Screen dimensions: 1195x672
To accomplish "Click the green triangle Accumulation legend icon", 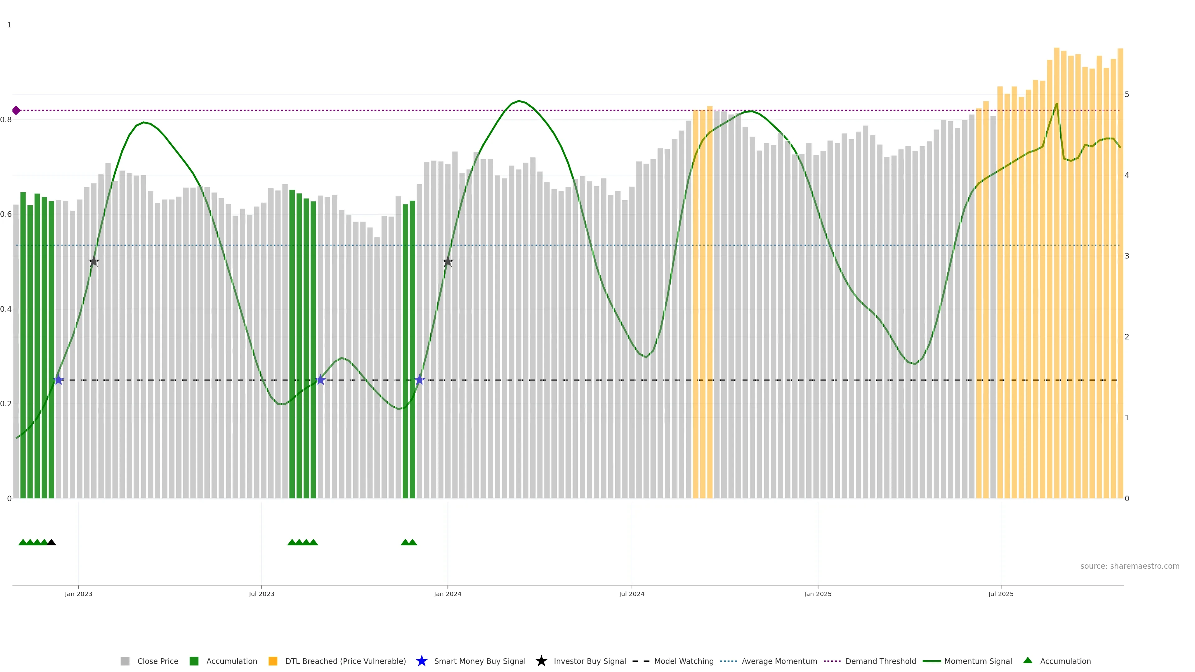I will tap(1028, 660).
